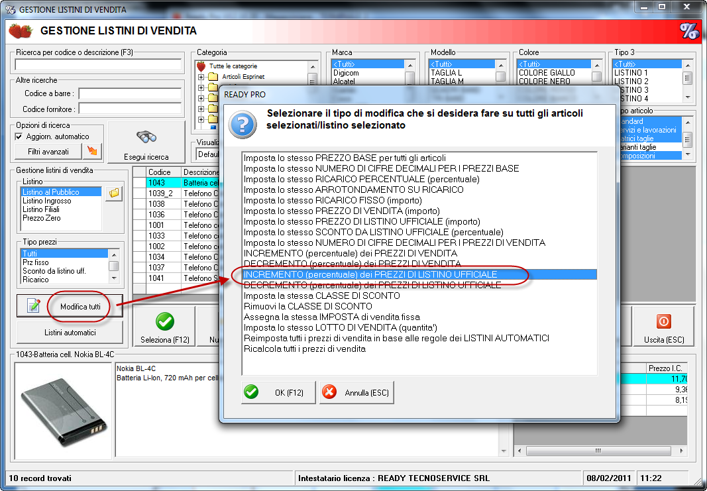This screenshot has width=707, height=491.
Task: Click the binoculars icon of Esegui ricerca
Action: click(x=146, y=136)
